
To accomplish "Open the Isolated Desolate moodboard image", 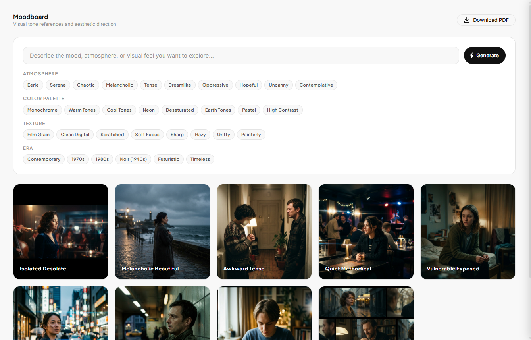I will coord(61,232).
